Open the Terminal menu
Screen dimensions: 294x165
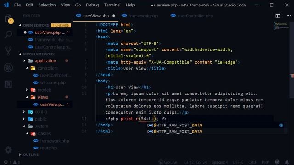[112, 5]
